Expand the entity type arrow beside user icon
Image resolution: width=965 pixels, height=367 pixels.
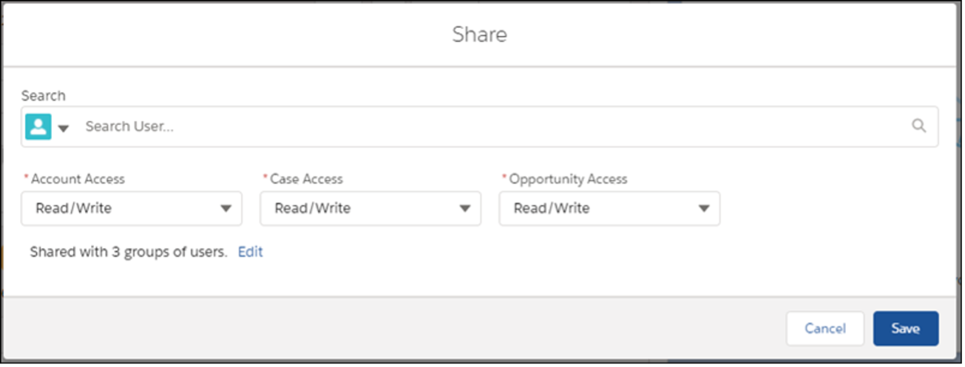coord(64,128)
